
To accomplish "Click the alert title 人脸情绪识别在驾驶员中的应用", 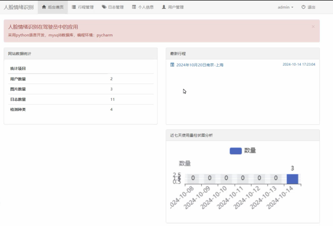I will coord(43,27).
